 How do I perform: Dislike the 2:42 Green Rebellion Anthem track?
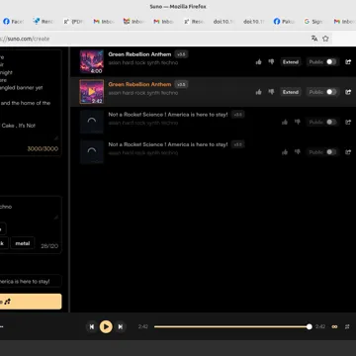[x=271, y=92]
